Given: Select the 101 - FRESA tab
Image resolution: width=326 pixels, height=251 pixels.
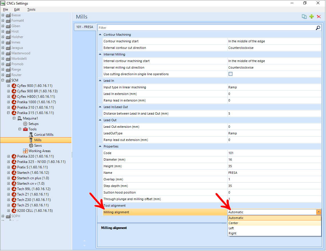Looking at the screenshot, I should click(84, 27).
